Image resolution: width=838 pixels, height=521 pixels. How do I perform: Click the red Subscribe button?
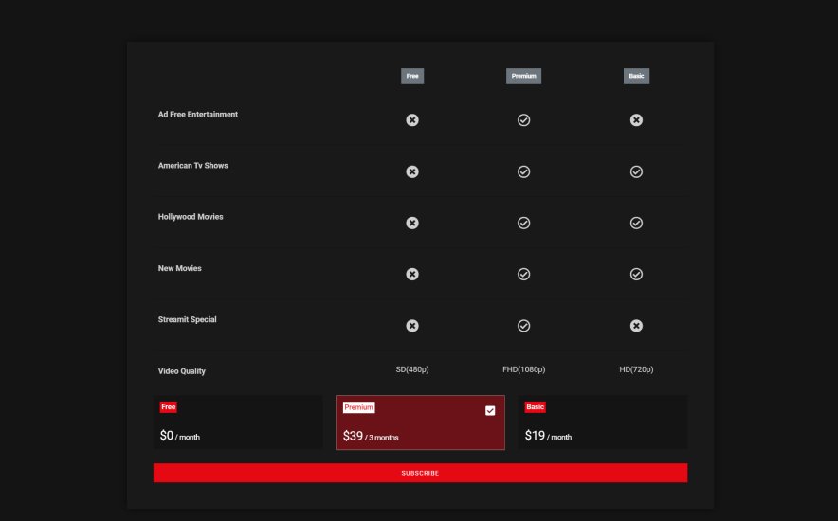420,473
